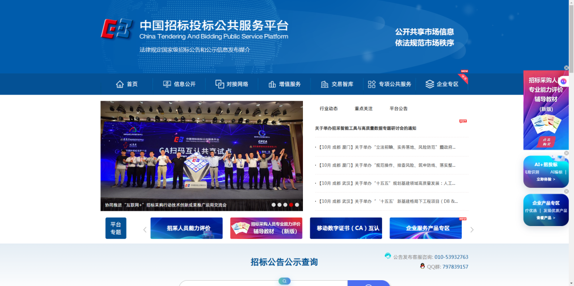The image size is (574, 286).
Task: Select the last carousel slide dot
Action: pyautogui.click(x=297, y=205)
